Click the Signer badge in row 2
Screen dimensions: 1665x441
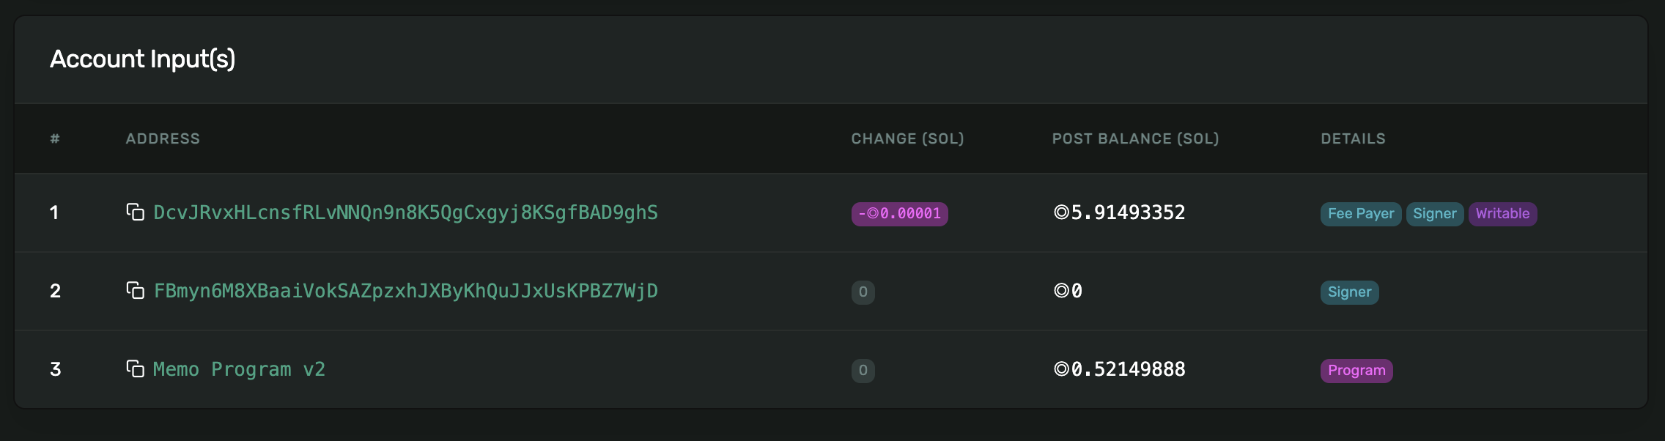point(1349,292)
